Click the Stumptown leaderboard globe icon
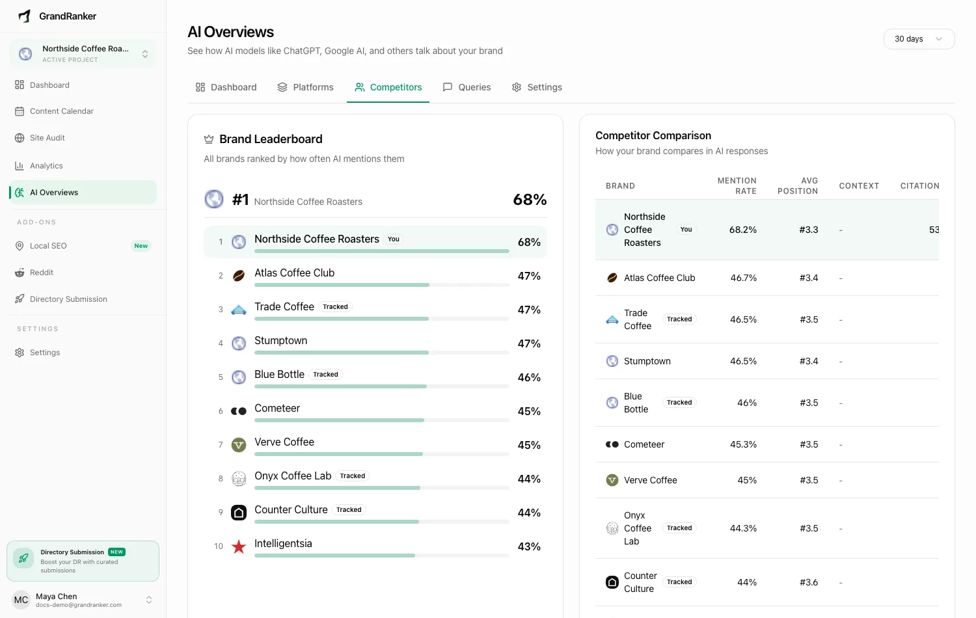Viewport: 976px width, 618px height. (239, 343)
